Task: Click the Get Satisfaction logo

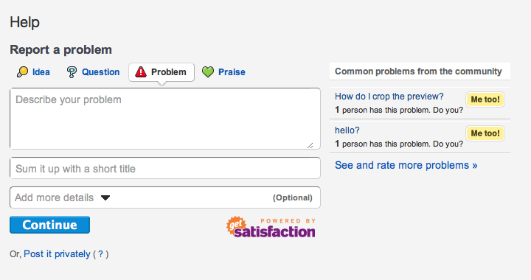Action: 271,227
